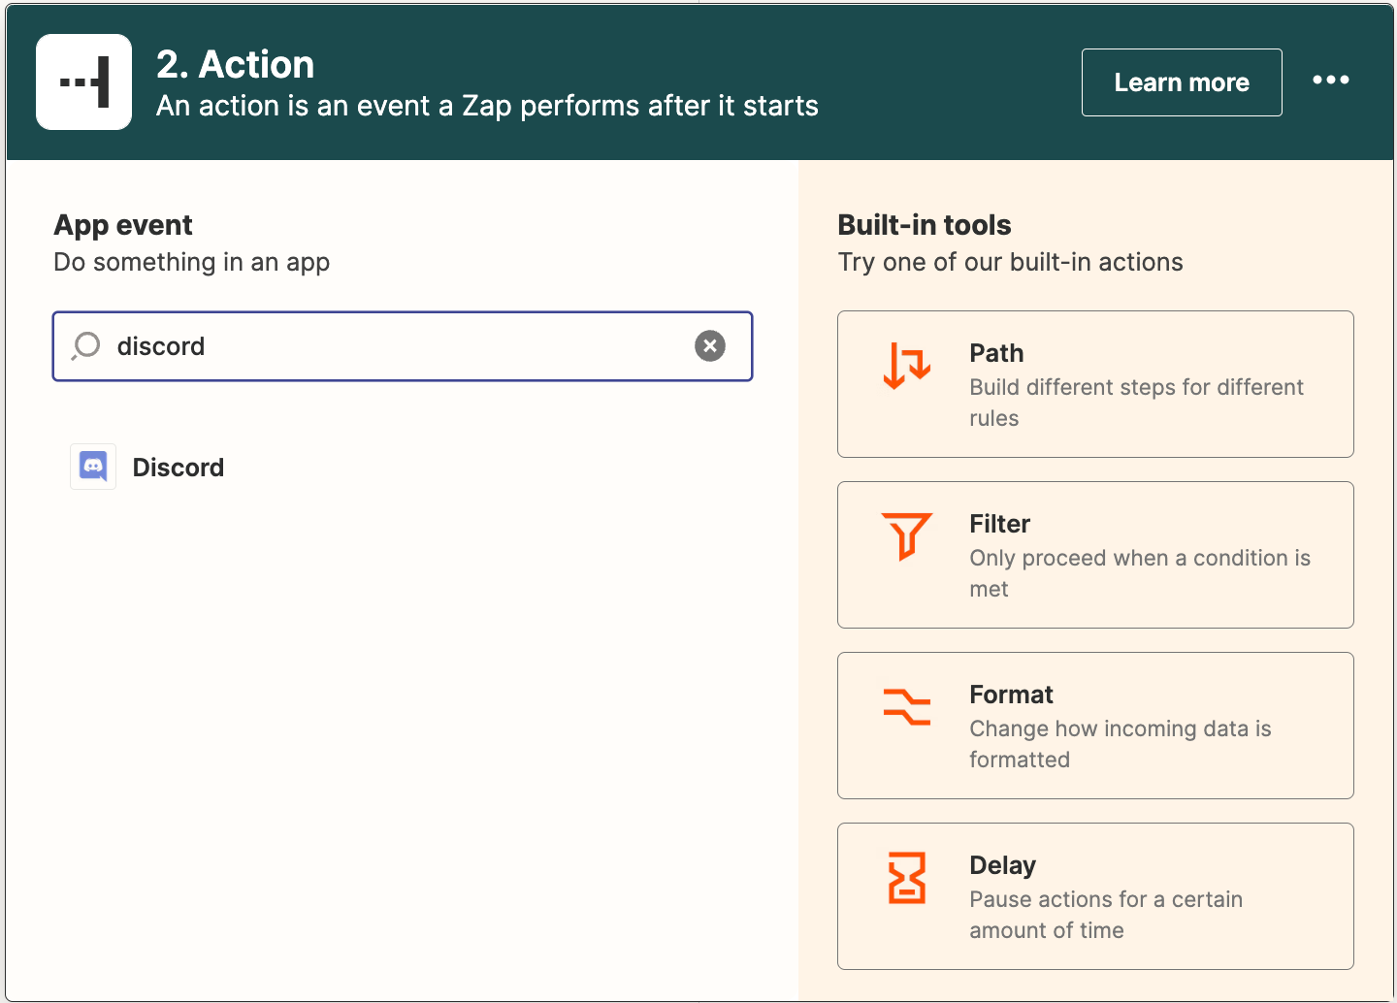Click 'An action is an event' subtitle
The width and height of the screenshot is (1397, 1003).
[x=487, y=106]
